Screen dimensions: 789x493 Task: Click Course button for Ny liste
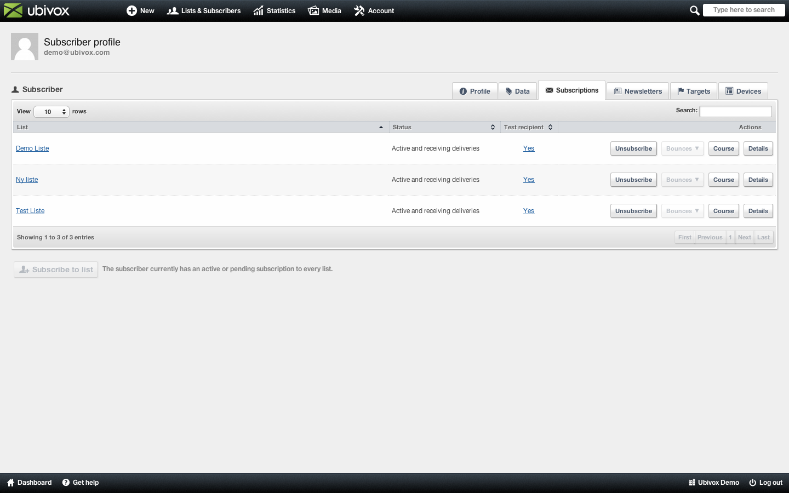click(723, 180)
